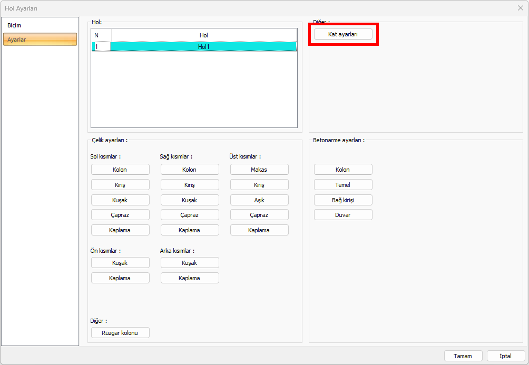The image size is (529, 365).
Task: Close the Hol Ayarları window
Action: pos(520,8)
